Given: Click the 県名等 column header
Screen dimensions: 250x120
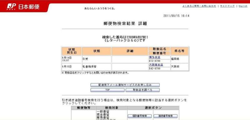Looking at the screenshot, I should (179, 51).
